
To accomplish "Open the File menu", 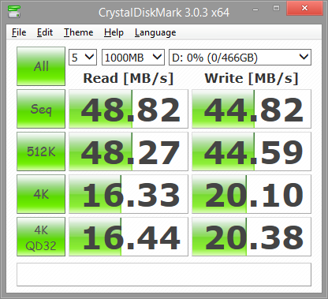I will point(19,32).
